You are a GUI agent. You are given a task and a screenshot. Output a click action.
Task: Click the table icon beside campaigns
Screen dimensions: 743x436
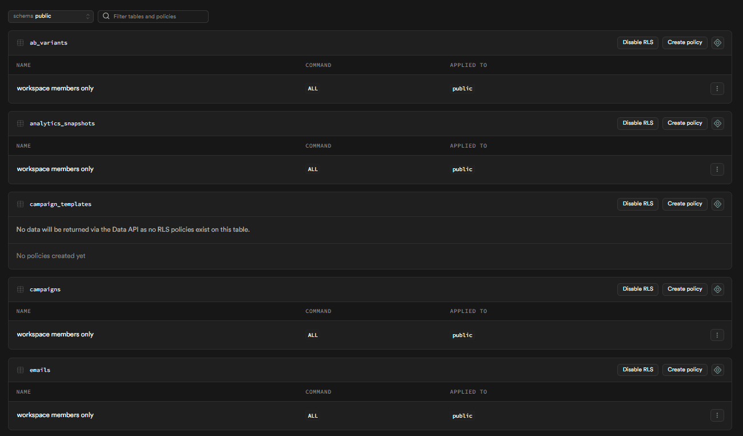point(21,290)
